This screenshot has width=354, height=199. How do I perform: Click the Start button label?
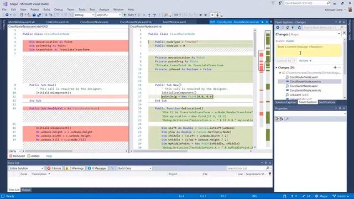[131, 15]
